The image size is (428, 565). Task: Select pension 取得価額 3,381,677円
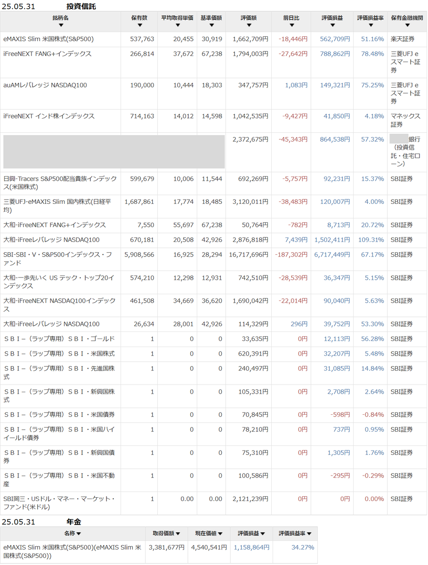167,548
